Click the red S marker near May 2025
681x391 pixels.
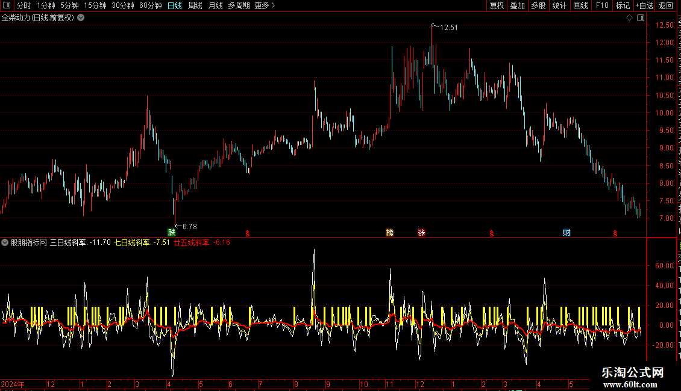[x=615, y=233]
